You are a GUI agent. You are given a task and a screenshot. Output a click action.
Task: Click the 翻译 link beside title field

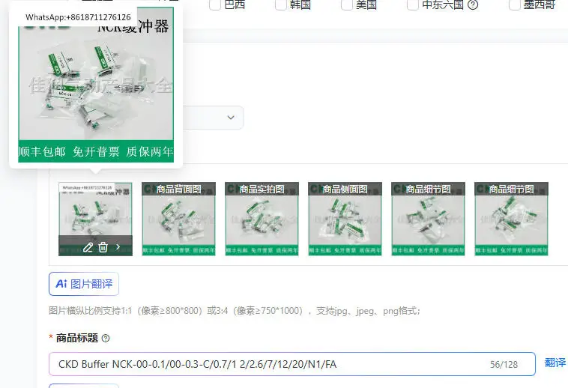click(555, 363)
